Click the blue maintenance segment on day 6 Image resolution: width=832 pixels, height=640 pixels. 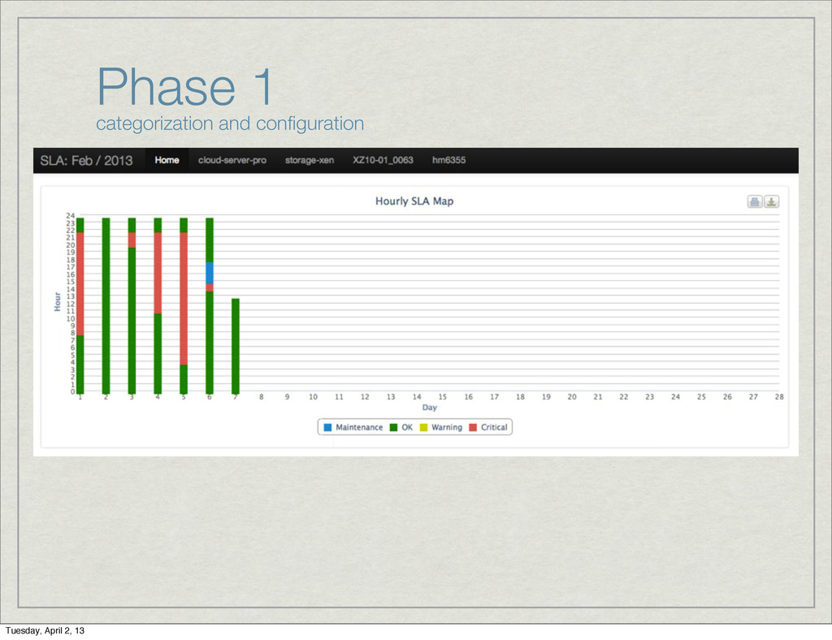pyautogui.click(x=210, y=273)
